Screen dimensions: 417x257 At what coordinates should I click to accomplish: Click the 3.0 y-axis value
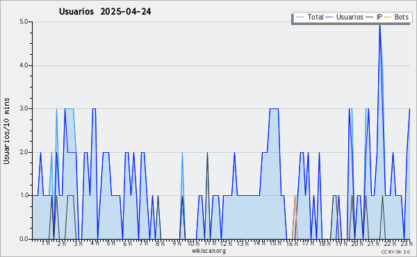(24, 108)
